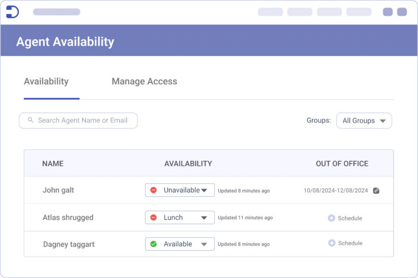This screenshot has height=278, width=418.
Task: Click red status icon in John galt's row
Action: (x=153, y=190)
